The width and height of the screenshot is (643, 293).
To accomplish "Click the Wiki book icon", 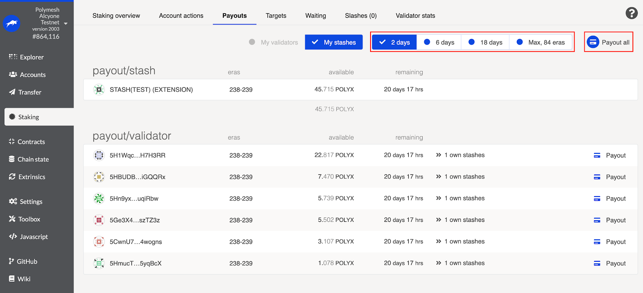I will coord(12,279).
